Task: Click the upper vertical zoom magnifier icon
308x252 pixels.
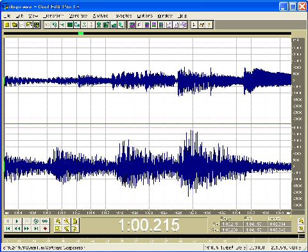Action: click(x=302, y=221)
